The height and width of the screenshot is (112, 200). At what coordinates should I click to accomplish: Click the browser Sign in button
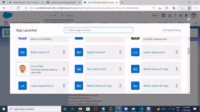click(185, 8)
